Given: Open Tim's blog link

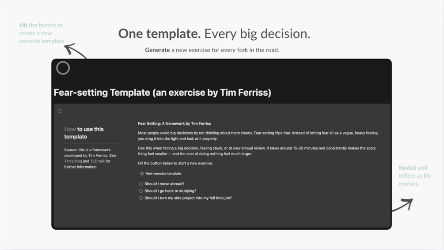Looking at the screenshot, I should point(73,161).
